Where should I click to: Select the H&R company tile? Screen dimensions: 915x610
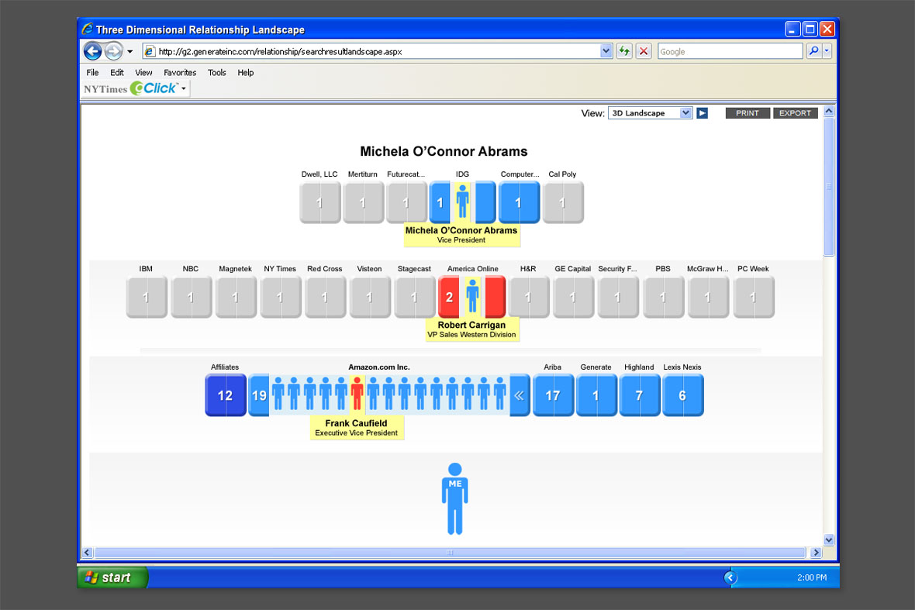pos(529,297)
